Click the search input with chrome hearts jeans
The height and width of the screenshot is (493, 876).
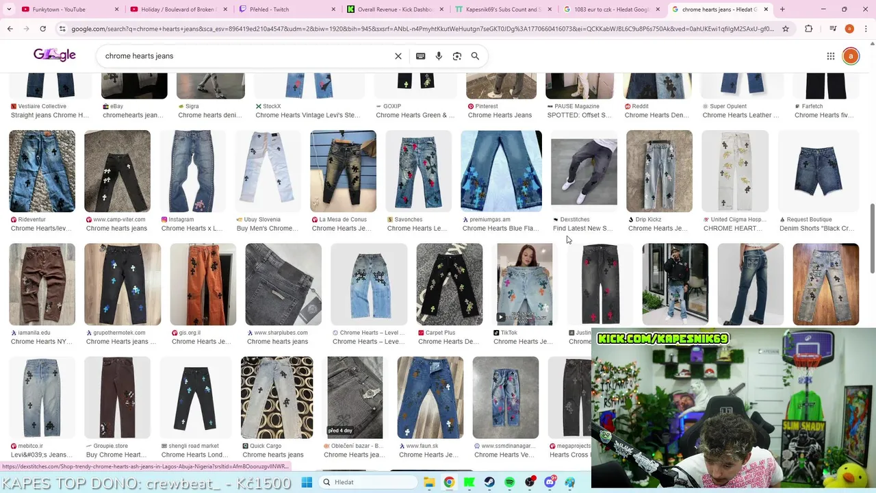(243, 56)
